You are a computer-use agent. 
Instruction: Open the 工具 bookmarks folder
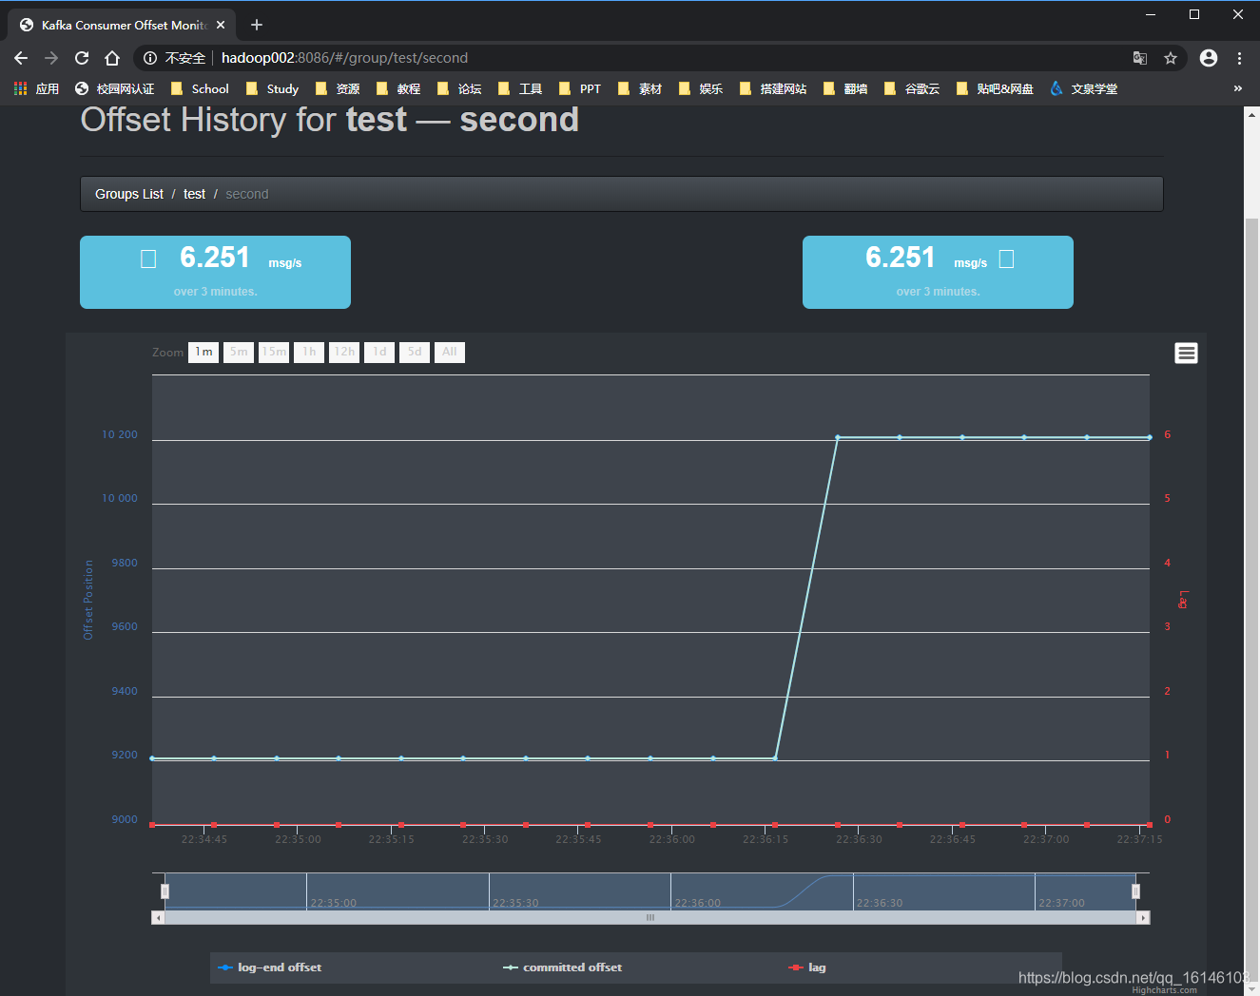(520, 88)
